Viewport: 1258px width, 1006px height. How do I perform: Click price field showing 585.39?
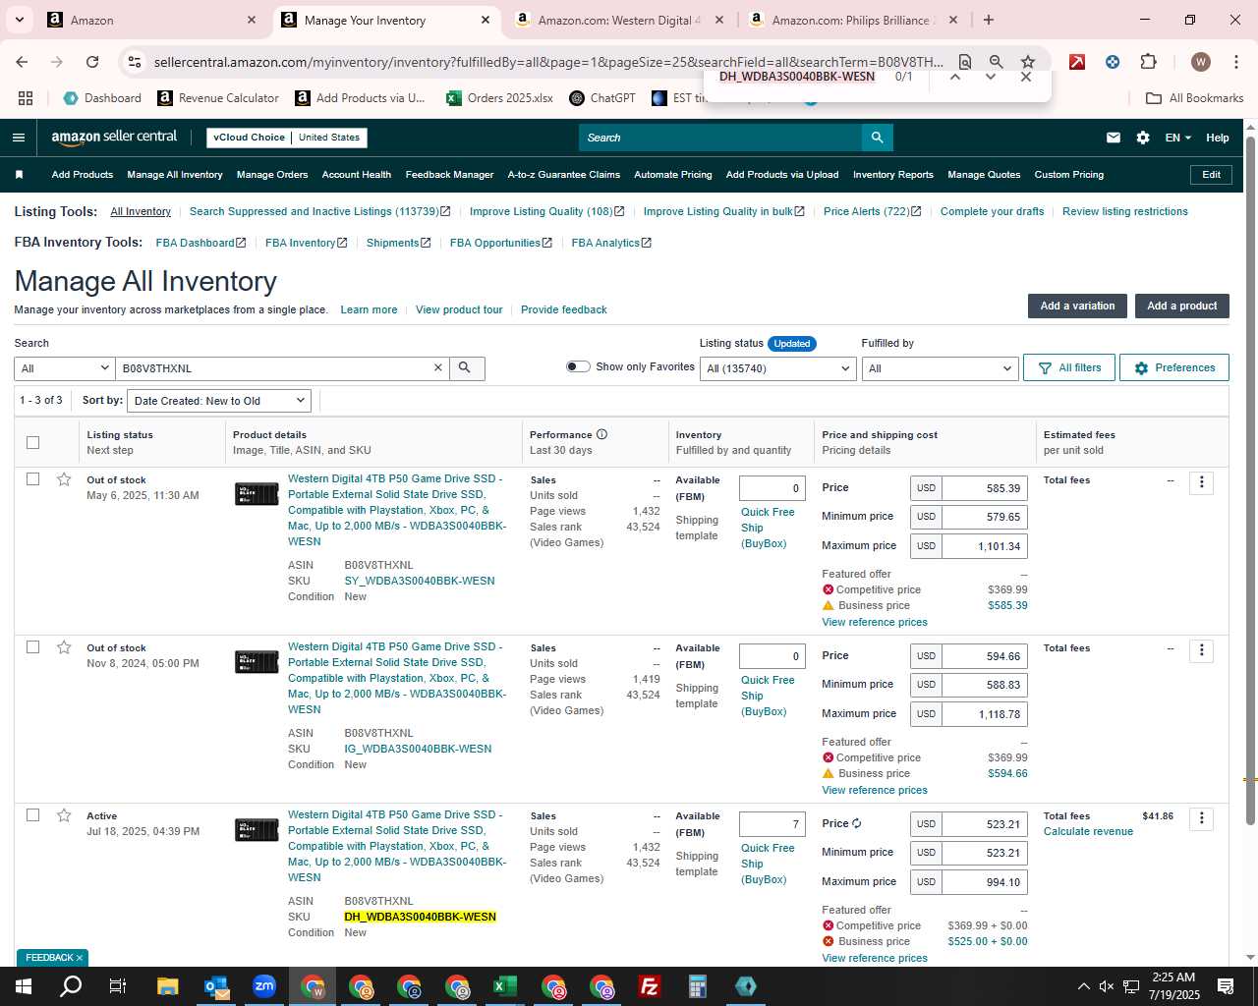click(x=984, y=488)
